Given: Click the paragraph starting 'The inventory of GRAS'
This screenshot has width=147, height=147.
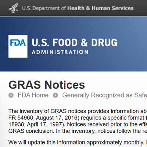Looking at the screenshot, I should (78, 121).
